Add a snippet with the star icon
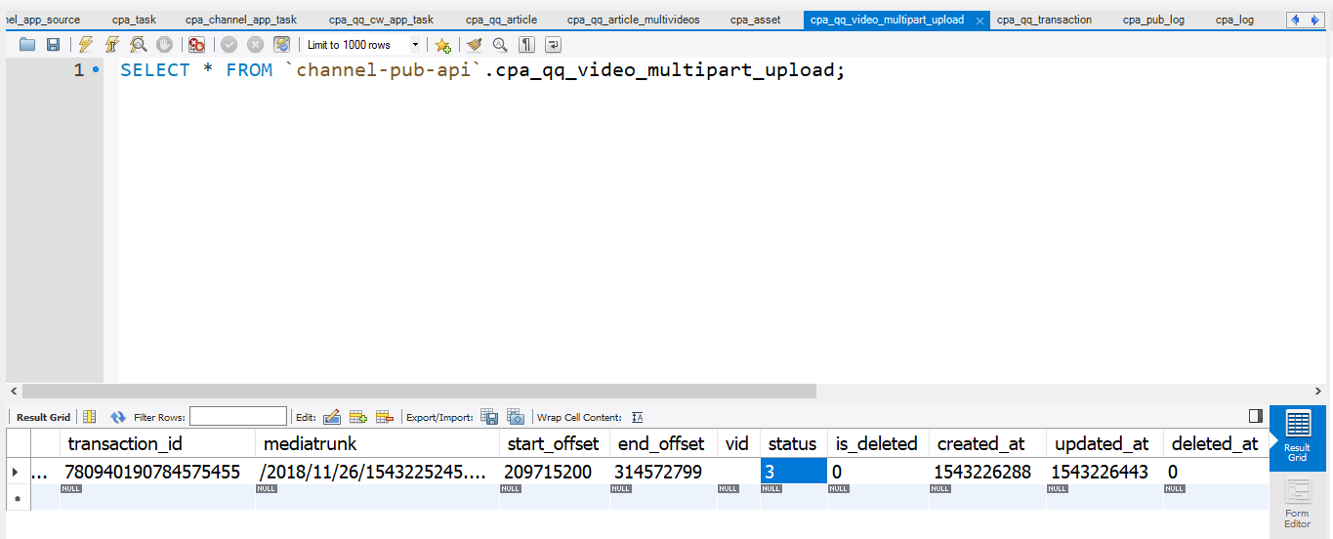This screenshot has width=1333, height=539. 442,45
